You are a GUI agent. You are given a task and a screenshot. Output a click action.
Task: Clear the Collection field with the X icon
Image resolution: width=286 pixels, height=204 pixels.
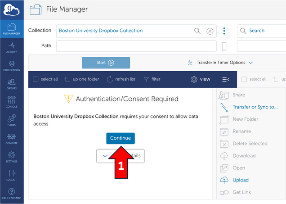210,31
